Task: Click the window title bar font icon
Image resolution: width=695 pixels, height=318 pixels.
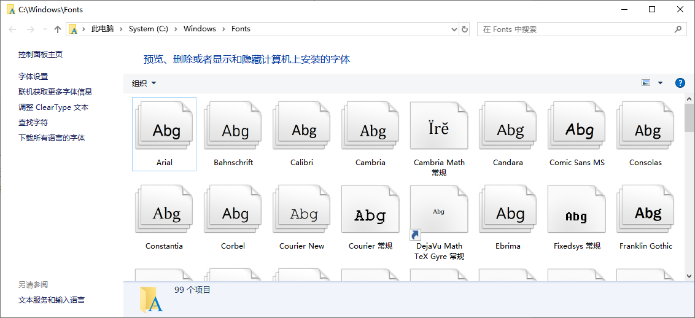Action: (11, 10)
